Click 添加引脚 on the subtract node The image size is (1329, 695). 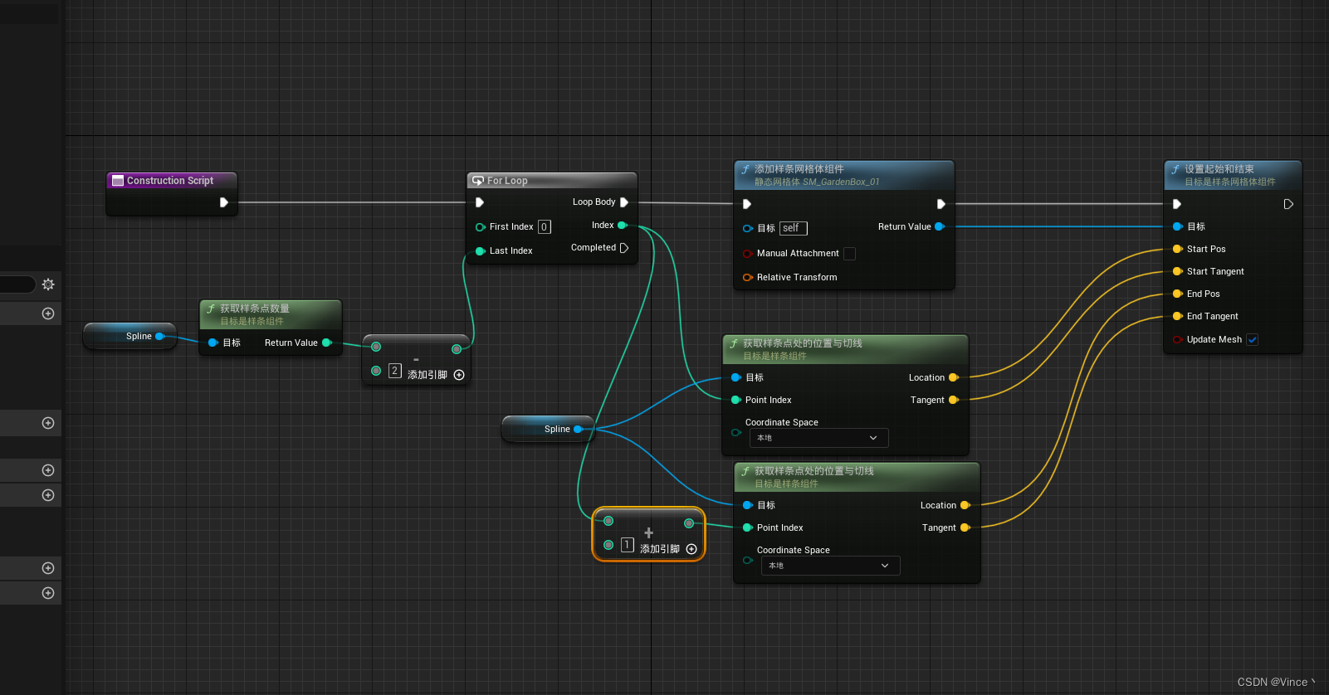point(436,375)
